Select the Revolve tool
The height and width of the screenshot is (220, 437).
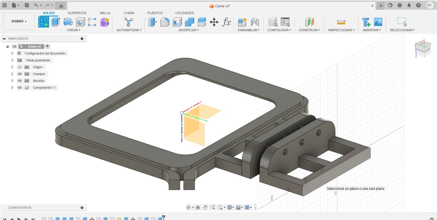(68, 22)
